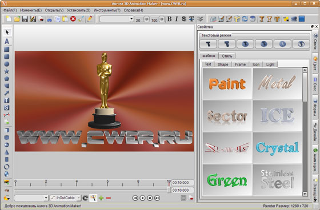This screenshot has width=320, height=210.
Task: Select the cone shape tool in the left toolbar
Action: coord(6,152)
